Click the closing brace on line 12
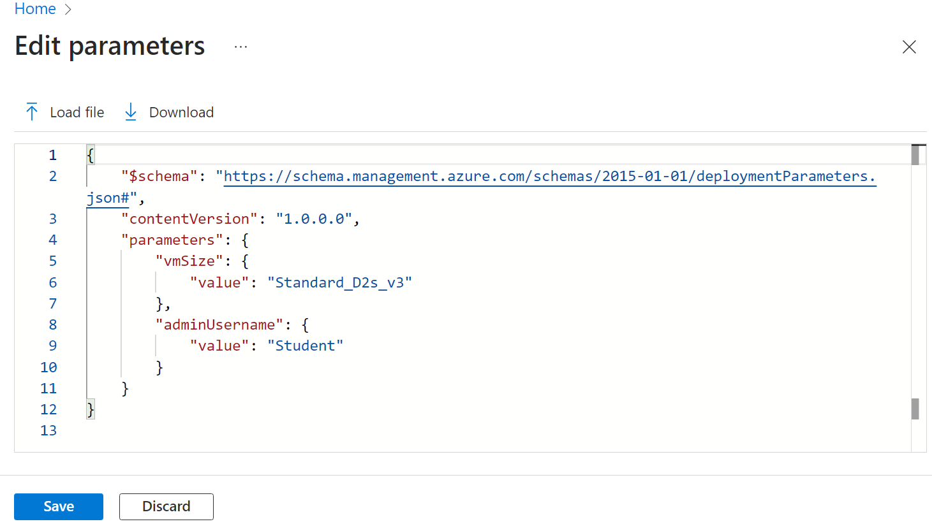Image resolution: width=932 pixels, height=524 pixels. (91, 409)
